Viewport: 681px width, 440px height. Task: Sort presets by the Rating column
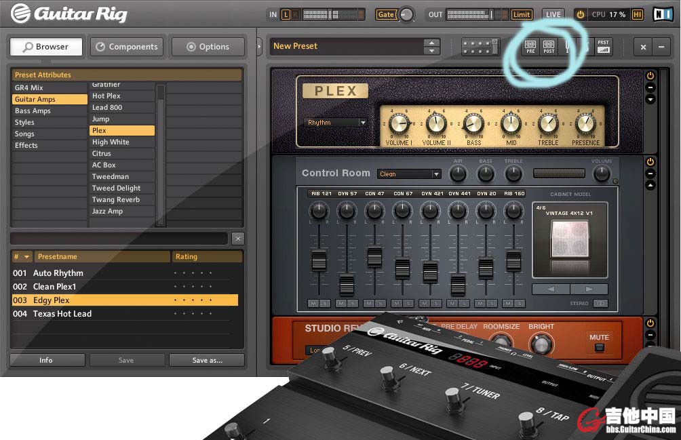click(207, 256)
